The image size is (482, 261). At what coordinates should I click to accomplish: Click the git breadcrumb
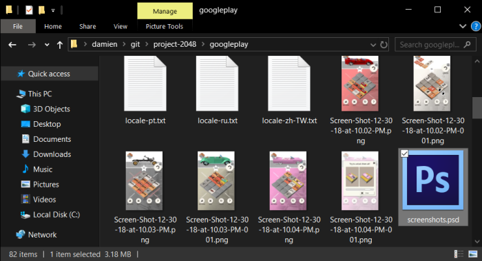point(135,44)
